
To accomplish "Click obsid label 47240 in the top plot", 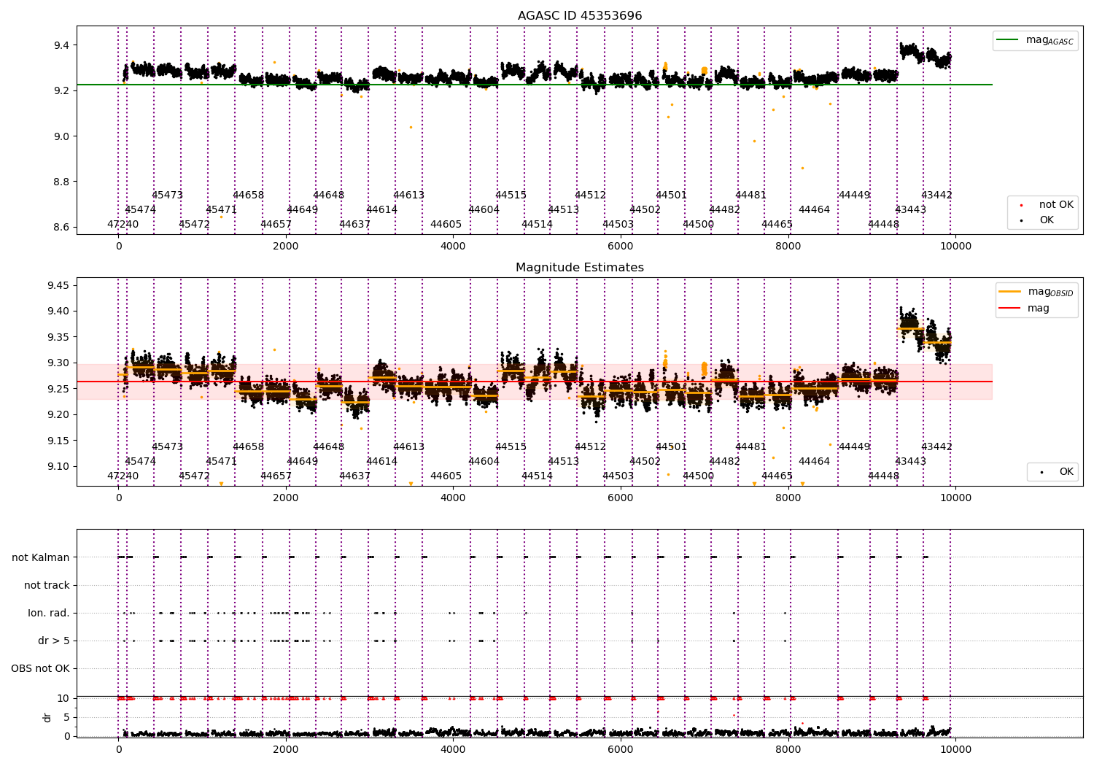I will click(123, 224).
